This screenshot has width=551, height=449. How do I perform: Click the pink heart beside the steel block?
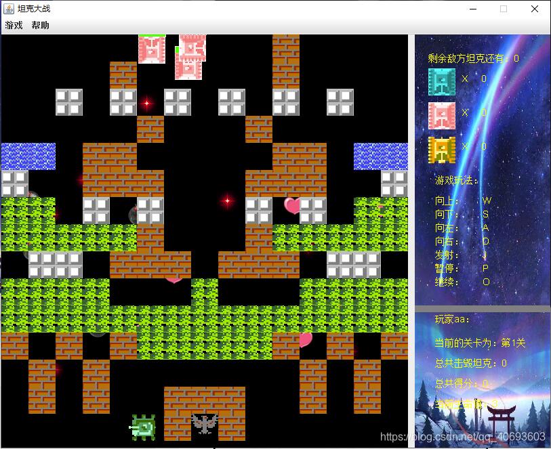292,206
